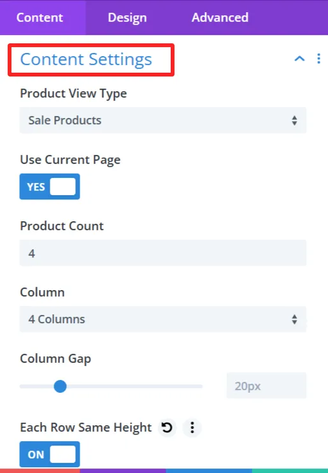Click the arrows on the 4 Columns select
Viewport: 328px width, 473px height.
[294, 319]
